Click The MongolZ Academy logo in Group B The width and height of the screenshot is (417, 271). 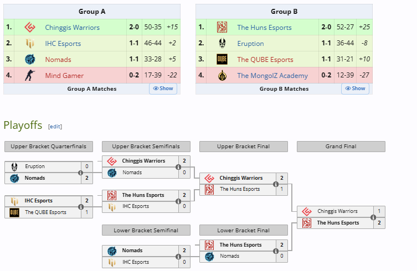pos(222,75)
